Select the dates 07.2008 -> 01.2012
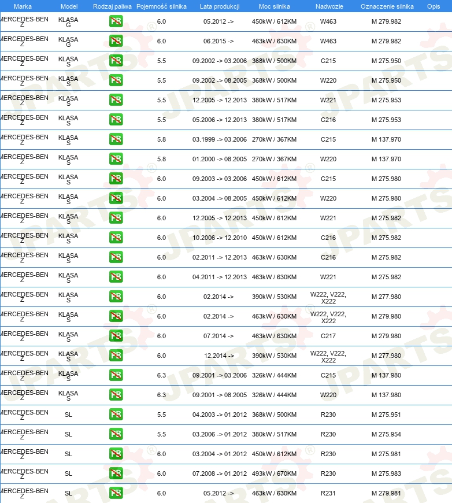 coord(220,473)
